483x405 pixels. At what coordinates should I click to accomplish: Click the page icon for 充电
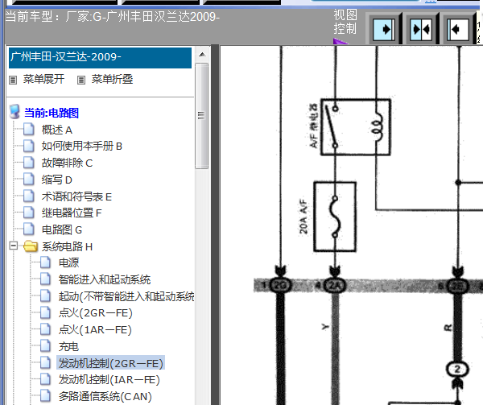coord(46,346)
